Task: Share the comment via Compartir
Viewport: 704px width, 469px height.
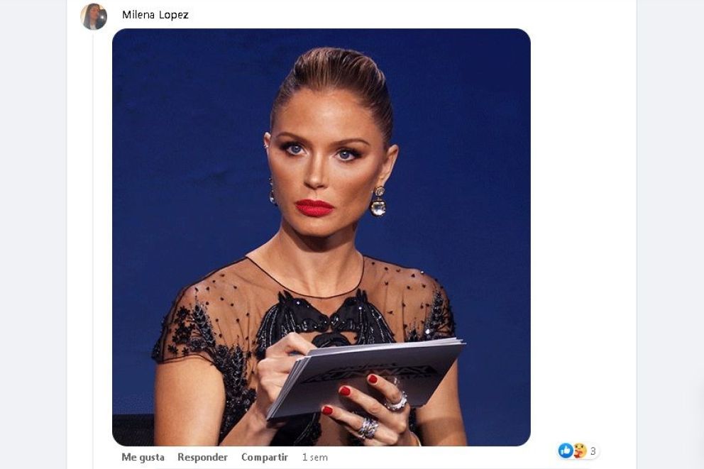Action: (x=265, y=458)
